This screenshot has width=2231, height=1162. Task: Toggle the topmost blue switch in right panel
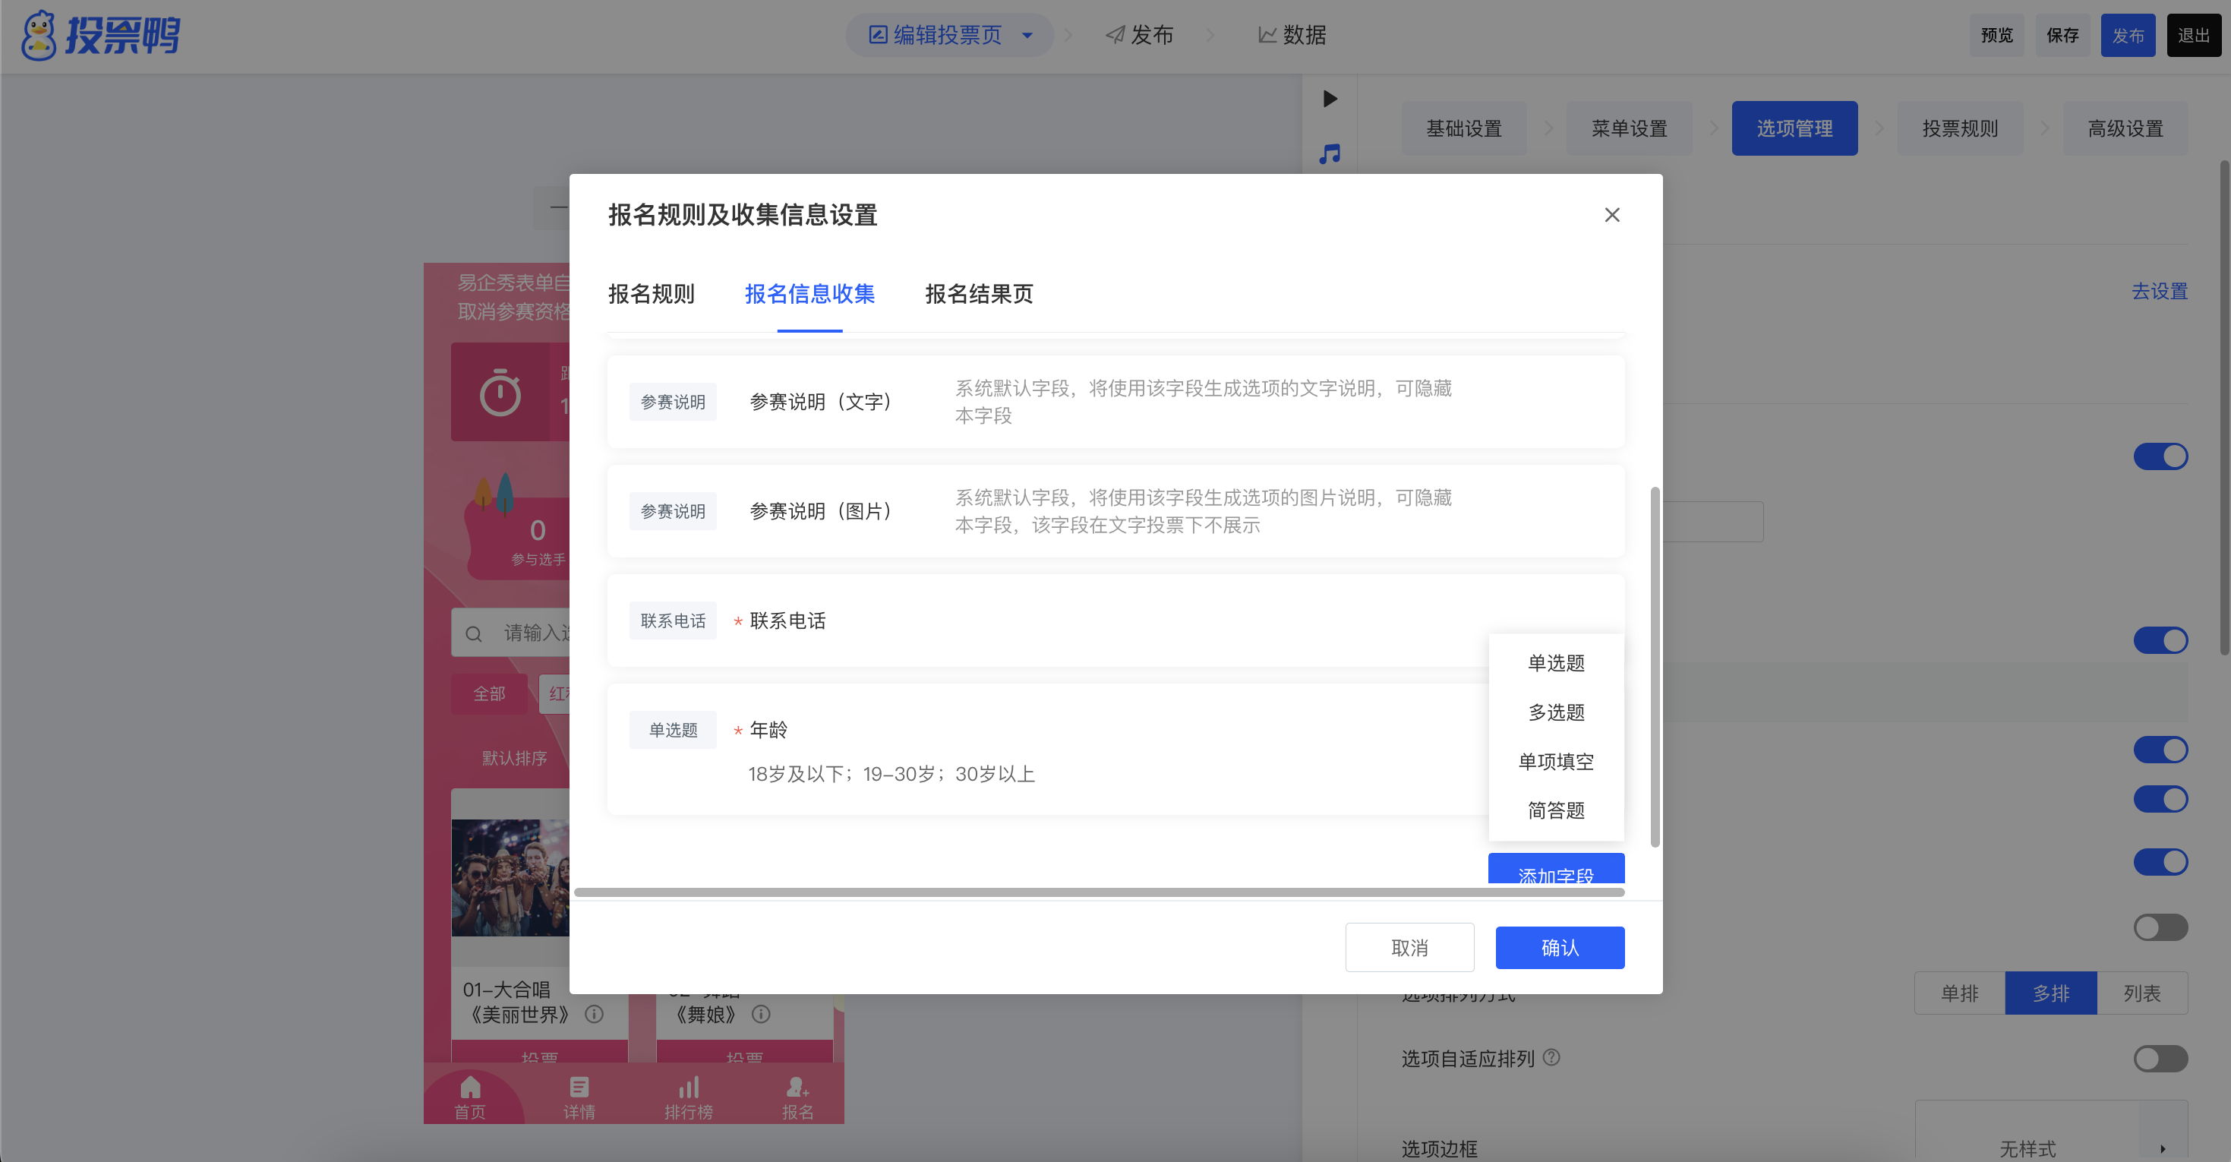tap(2160, 456)
